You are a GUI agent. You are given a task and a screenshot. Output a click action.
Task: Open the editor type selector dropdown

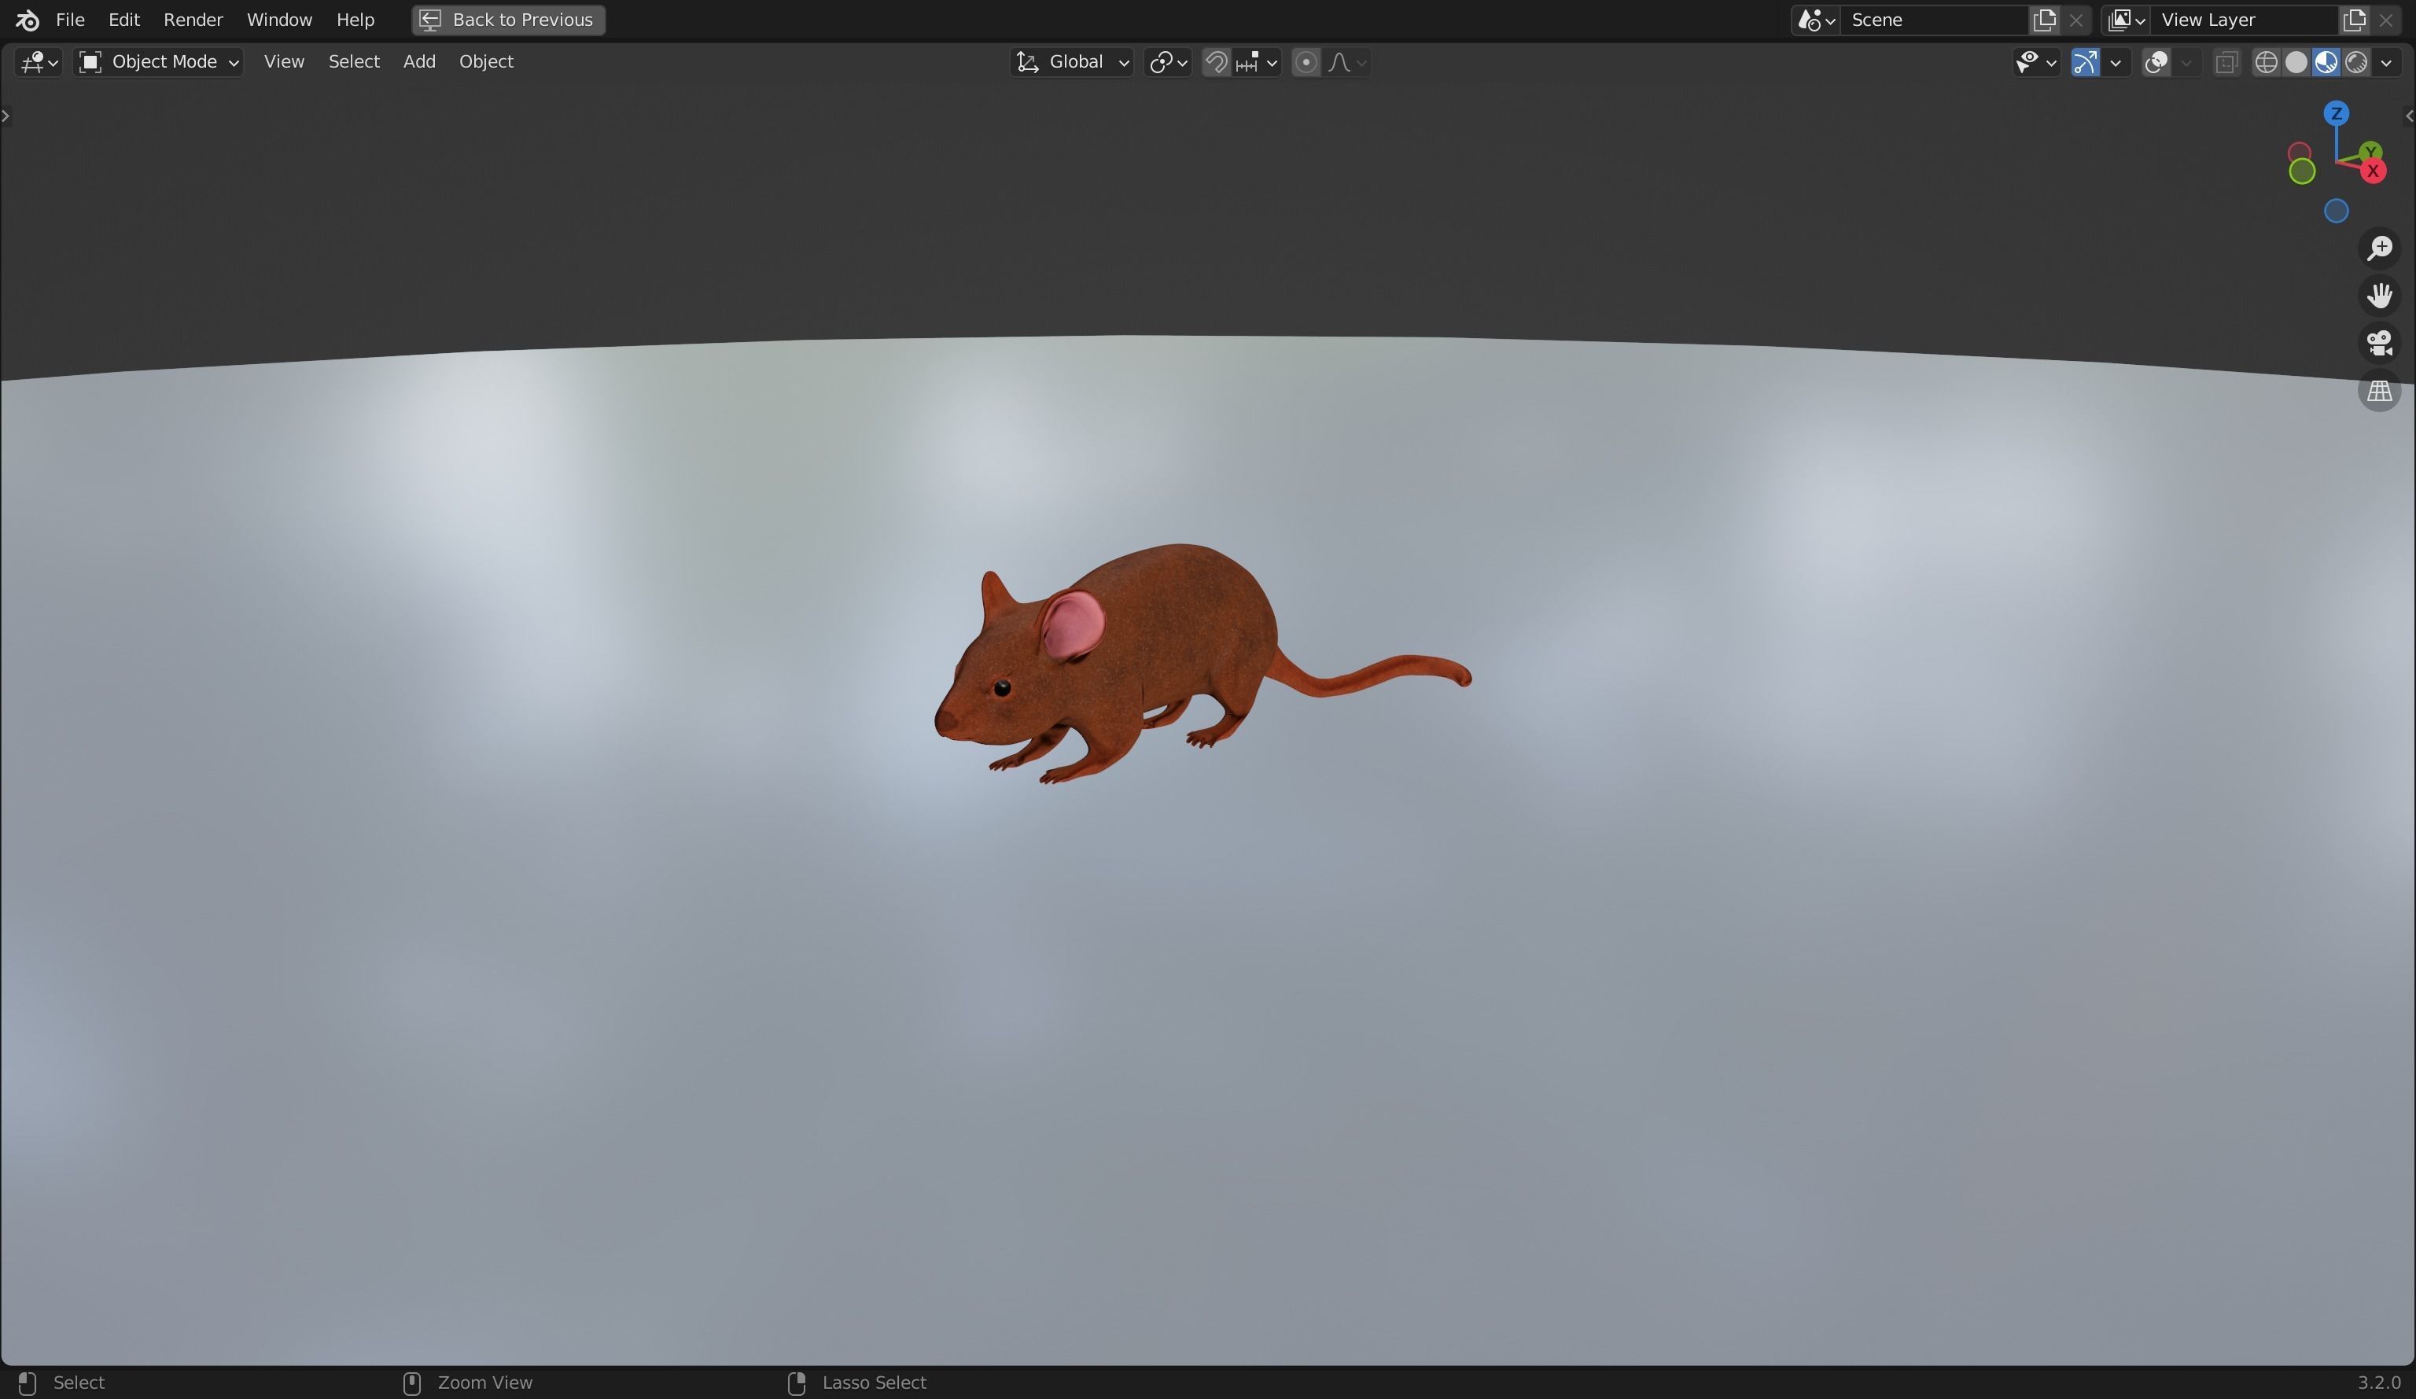(x=39, y=62)
